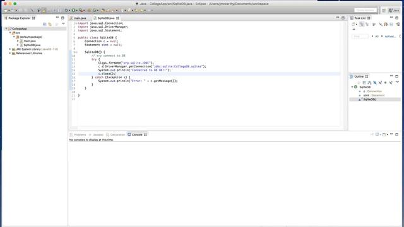Expand SqliteDB.java in Package Explorer
Screen dimensions: 404x227
[x=18, y=45]
